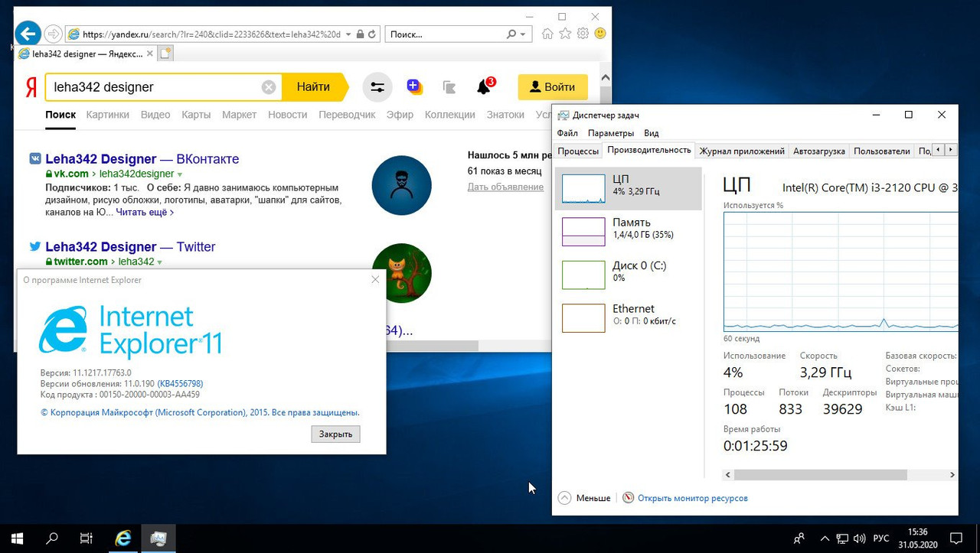Screen dimensions: 980x553
Task: Close the About Internet Explorer dialog with X
Action: click(375, 280)
